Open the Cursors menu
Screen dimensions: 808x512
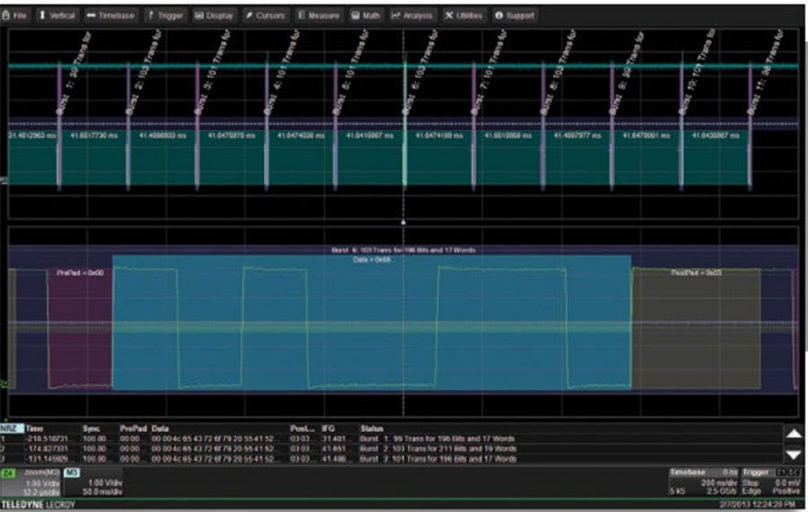coord(266,15)
